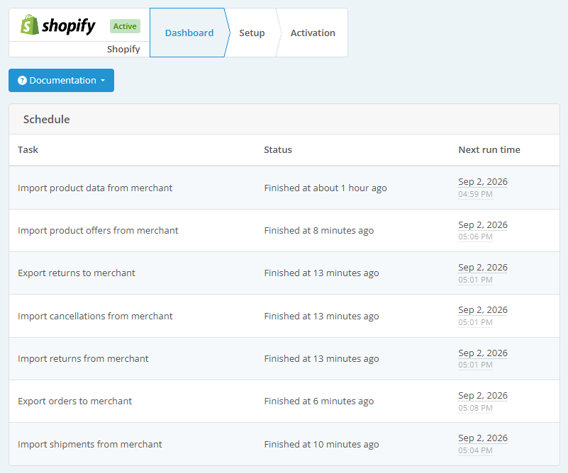Go to the Setup step tab
Viewport: 568px width, 473px height.
(x=252, y=33)
